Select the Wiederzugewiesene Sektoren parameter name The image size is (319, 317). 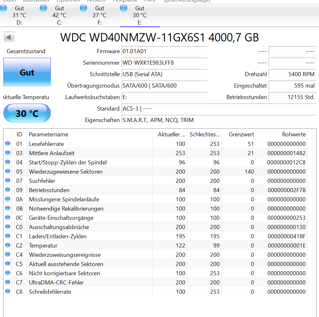[66, 172]
